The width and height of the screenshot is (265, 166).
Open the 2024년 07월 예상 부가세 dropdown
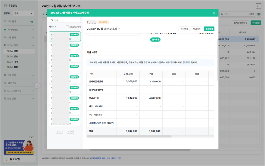[103, 29]
